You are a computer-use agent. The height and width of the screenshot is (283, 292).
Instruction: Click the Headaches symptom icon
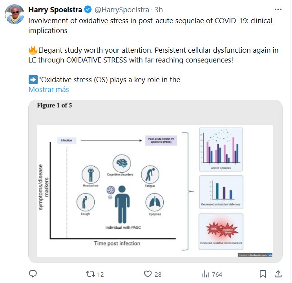tap(90, 173)
